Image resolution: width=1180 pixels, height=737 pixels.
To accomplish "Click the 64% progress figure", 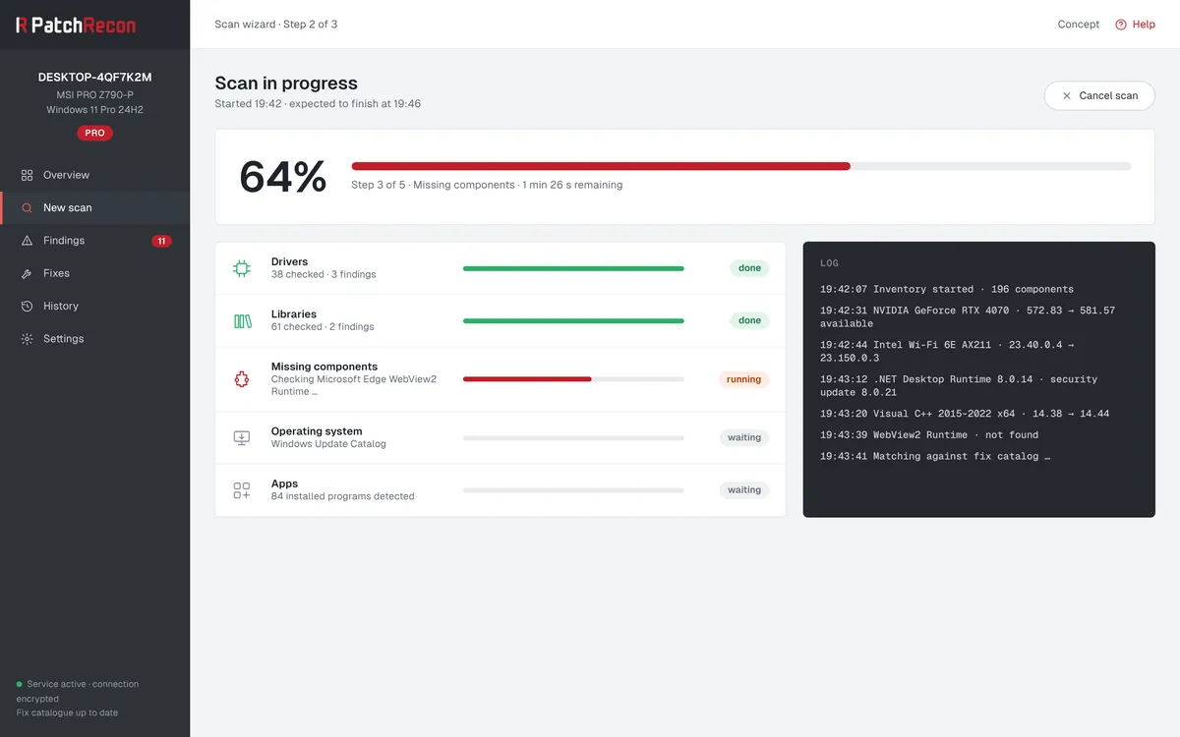I will [283, 177].
